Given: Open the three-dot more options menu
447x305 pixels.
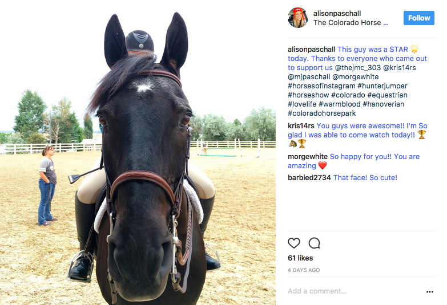Looking at the screenshot, I should [430, 292].
